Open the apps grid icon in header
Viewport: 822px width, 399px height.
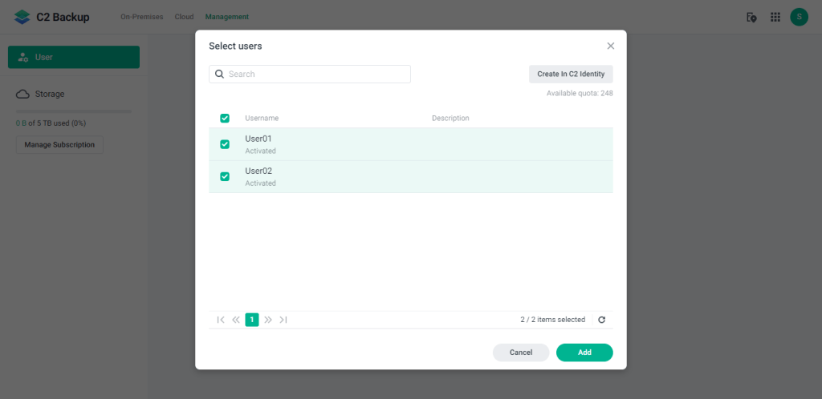775,17
